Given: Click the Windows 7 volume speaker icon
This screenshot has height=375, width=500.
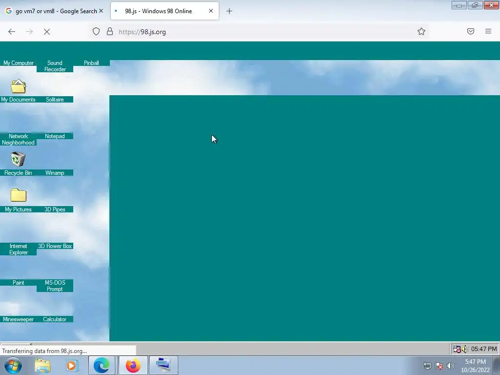Looking at the screenshot, I should (x=451, y=366).
